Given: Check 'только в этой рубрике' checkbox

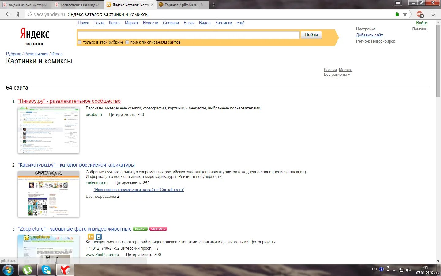Looking at the screenshot, I should pyautogui.click(x=80, y=42).
